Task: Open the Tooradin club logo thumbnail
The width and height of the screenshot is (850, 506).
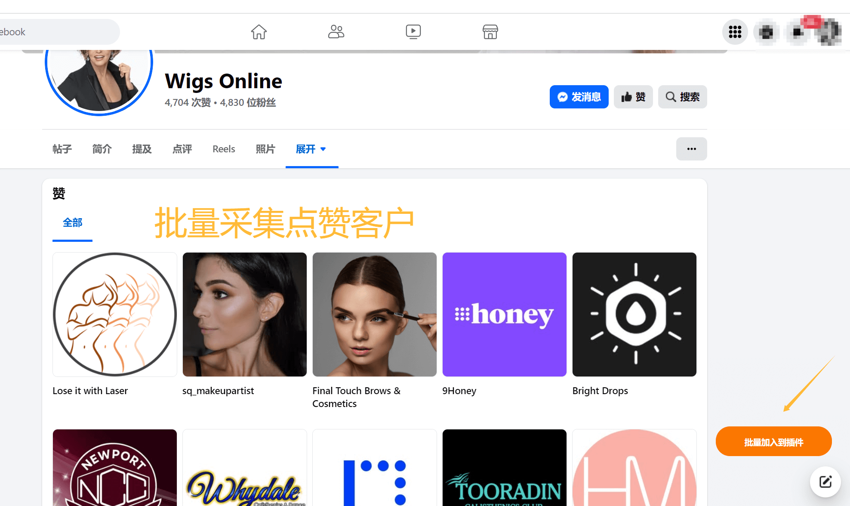Action: coord(505,468)
